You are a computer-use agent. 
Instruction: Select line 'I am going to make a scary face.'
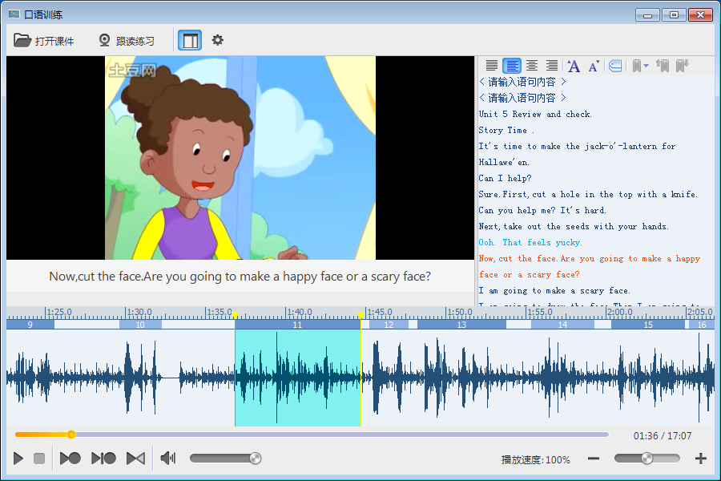tap(554, 290)
